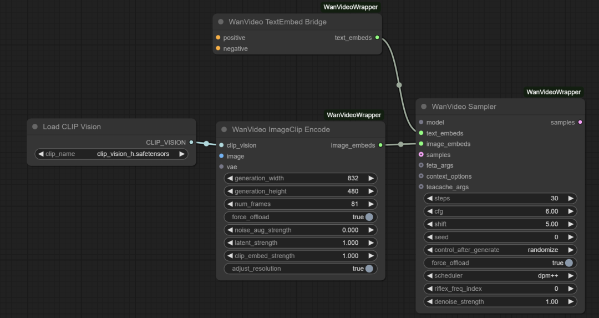The image size is (599, 318).
Task: Click the image_embeds output port on ImageClip Encode
Action: 380,145
